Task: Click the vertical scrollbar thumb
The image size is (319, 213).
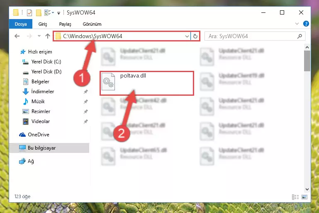Action: click(x=307, y=61)
